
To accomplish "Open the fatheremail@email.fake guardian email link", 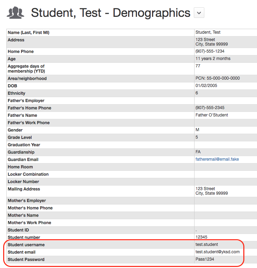I will coord(217,159).
